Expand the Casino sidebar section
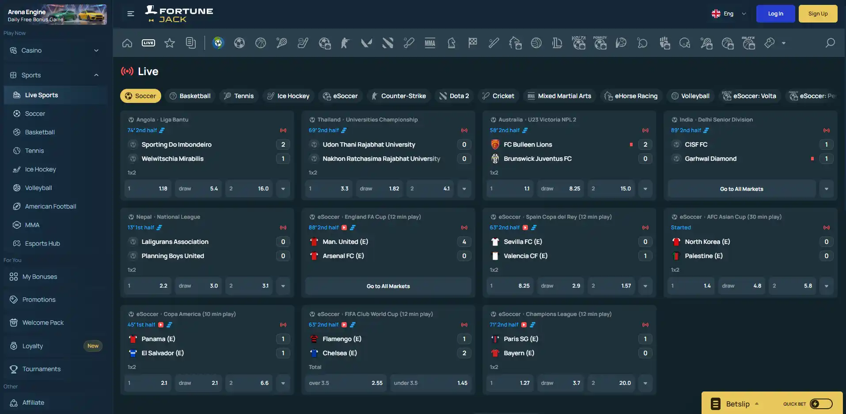Screen dimensions: 846x414 pos(55,50)
